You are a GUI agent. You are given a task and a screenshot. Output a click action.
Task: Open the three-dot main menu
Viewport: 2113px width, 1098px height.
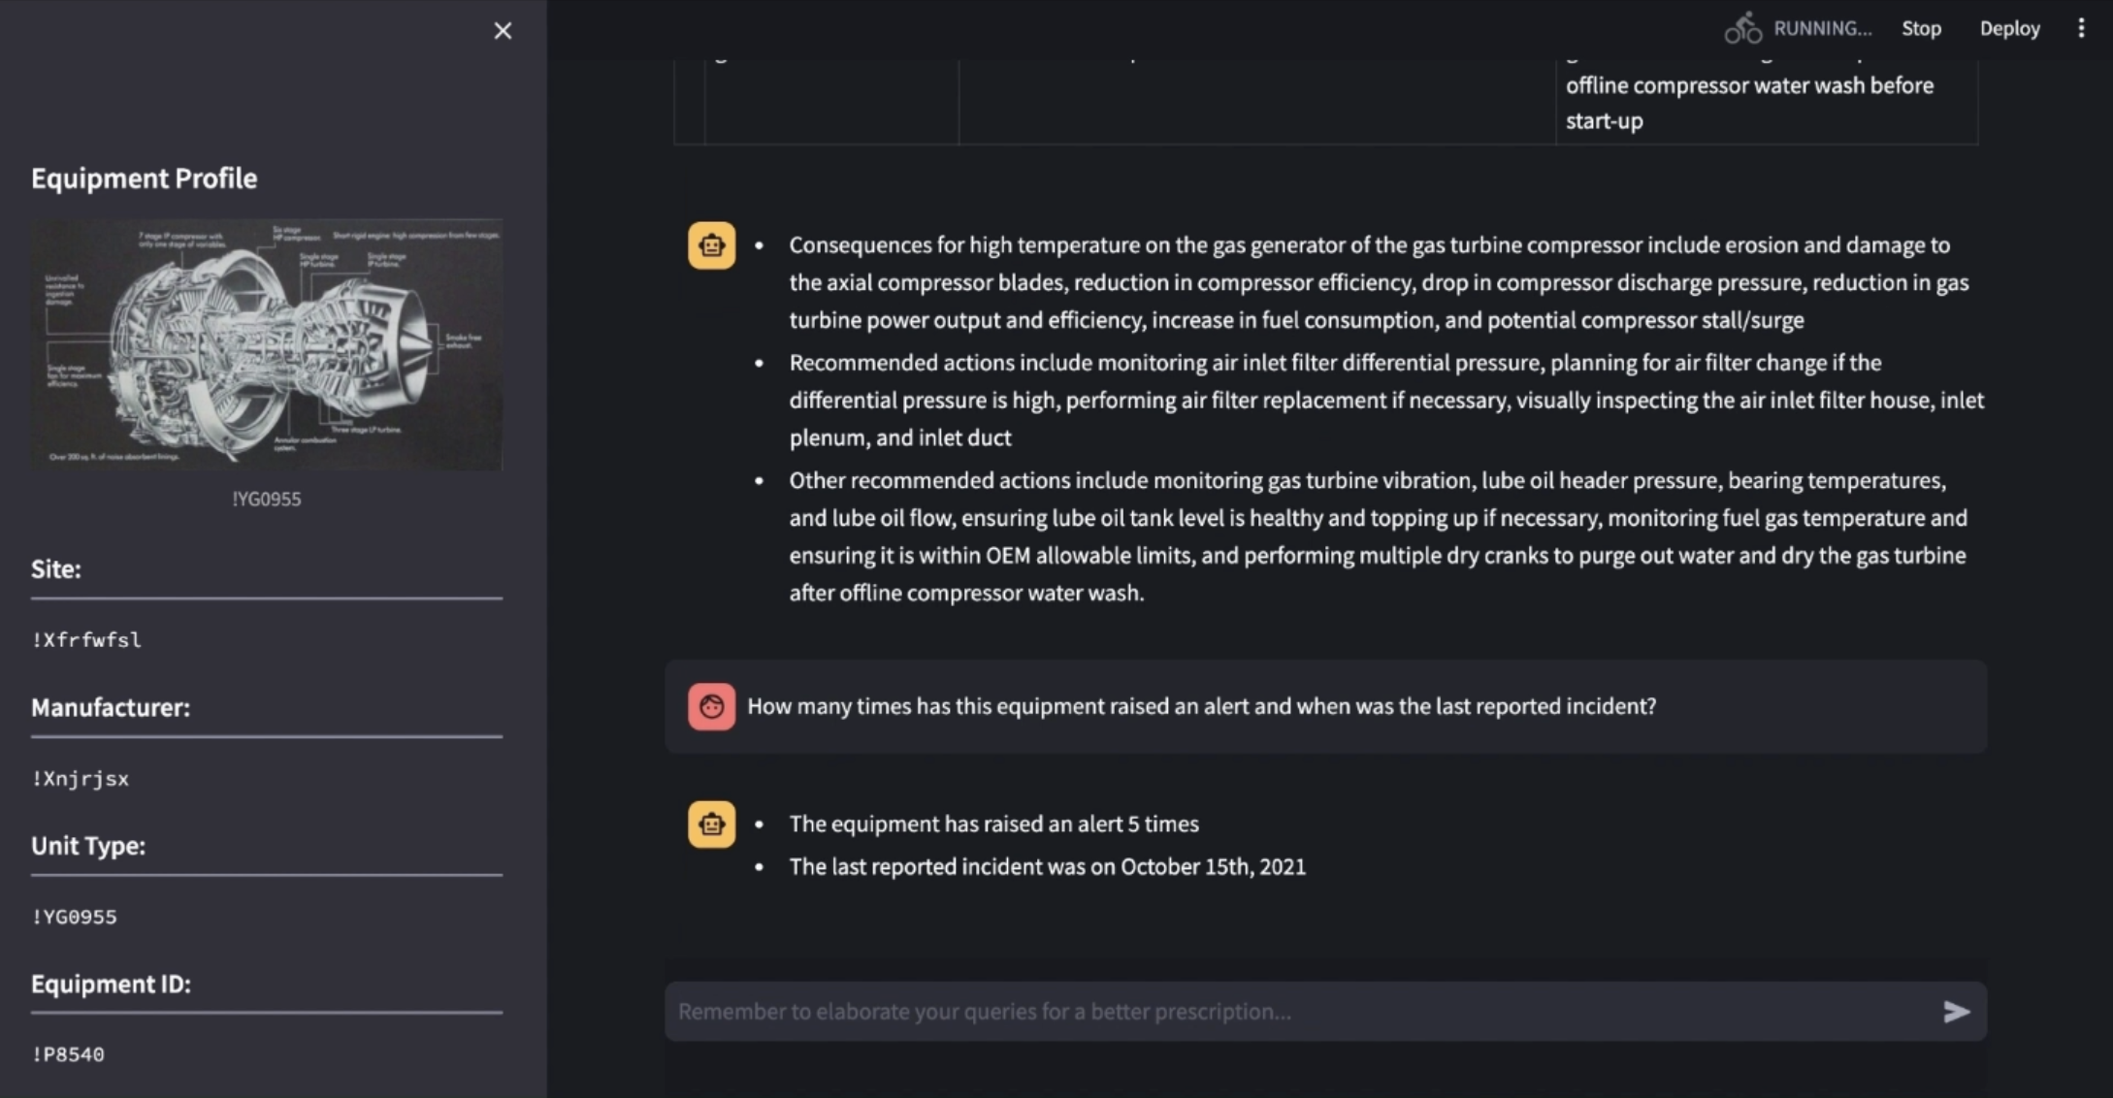coord(2081,29)
